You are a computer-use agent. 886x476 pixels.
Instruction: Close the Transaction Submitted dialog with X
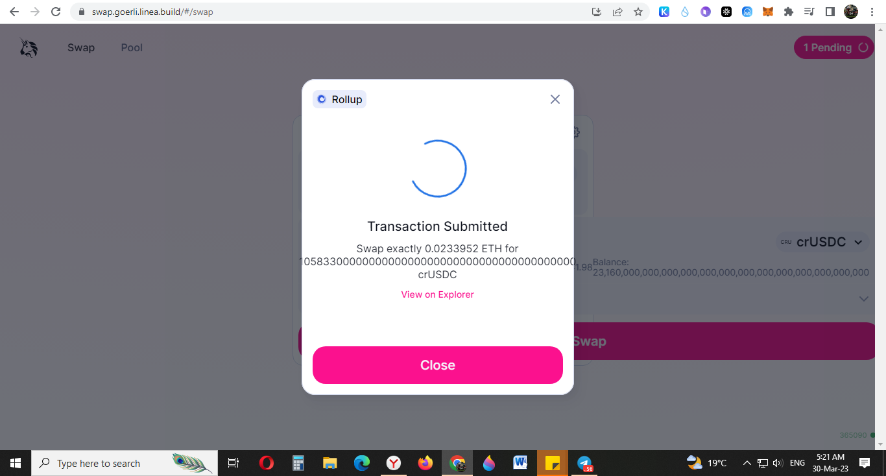click(x=555, y=99)
